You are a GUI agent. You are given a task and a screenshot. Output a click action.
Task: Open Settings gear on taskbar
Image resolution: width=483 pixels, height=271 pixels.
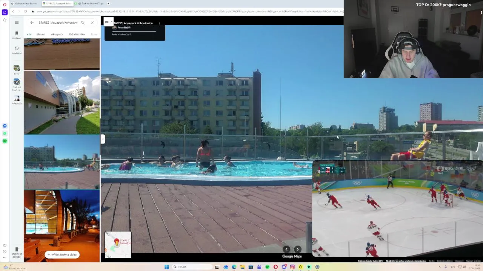click(317, 267)
